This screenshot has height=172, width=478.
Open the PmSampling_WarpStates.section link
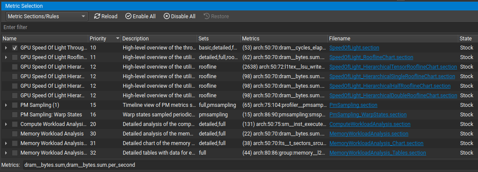(x=368, y=115)
